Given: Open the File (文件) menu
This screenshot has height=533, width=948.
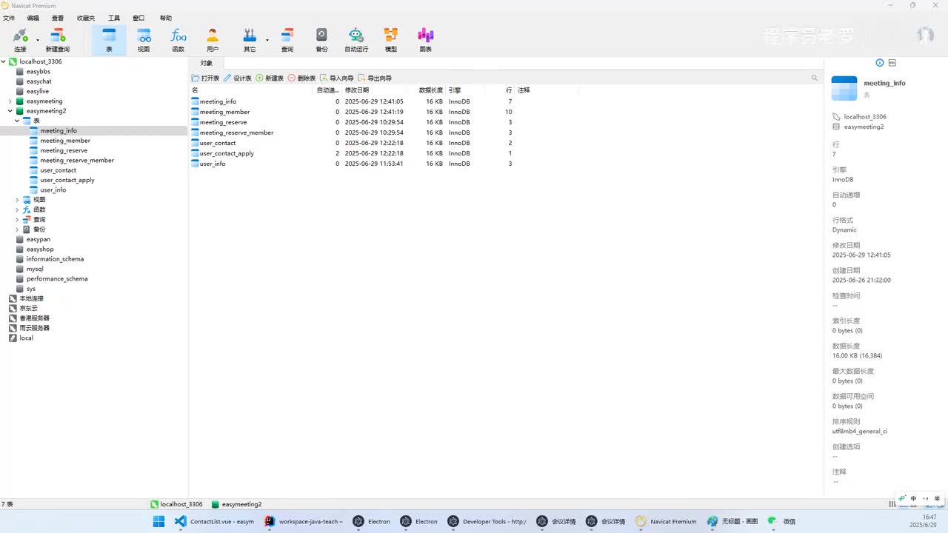Looking at the screenshot, I should pyautogui.click(x=9, y=18).
